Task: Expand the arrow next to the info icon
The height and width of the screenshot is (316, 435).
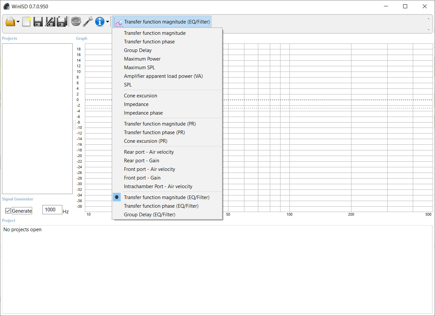Action: (x=107, y=22)
